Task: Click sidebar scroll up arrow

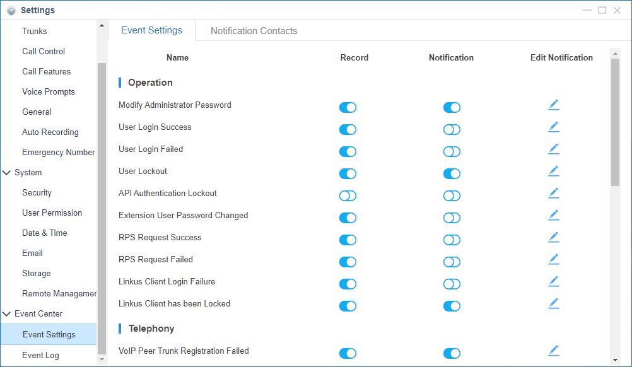Action: (102, 25)
